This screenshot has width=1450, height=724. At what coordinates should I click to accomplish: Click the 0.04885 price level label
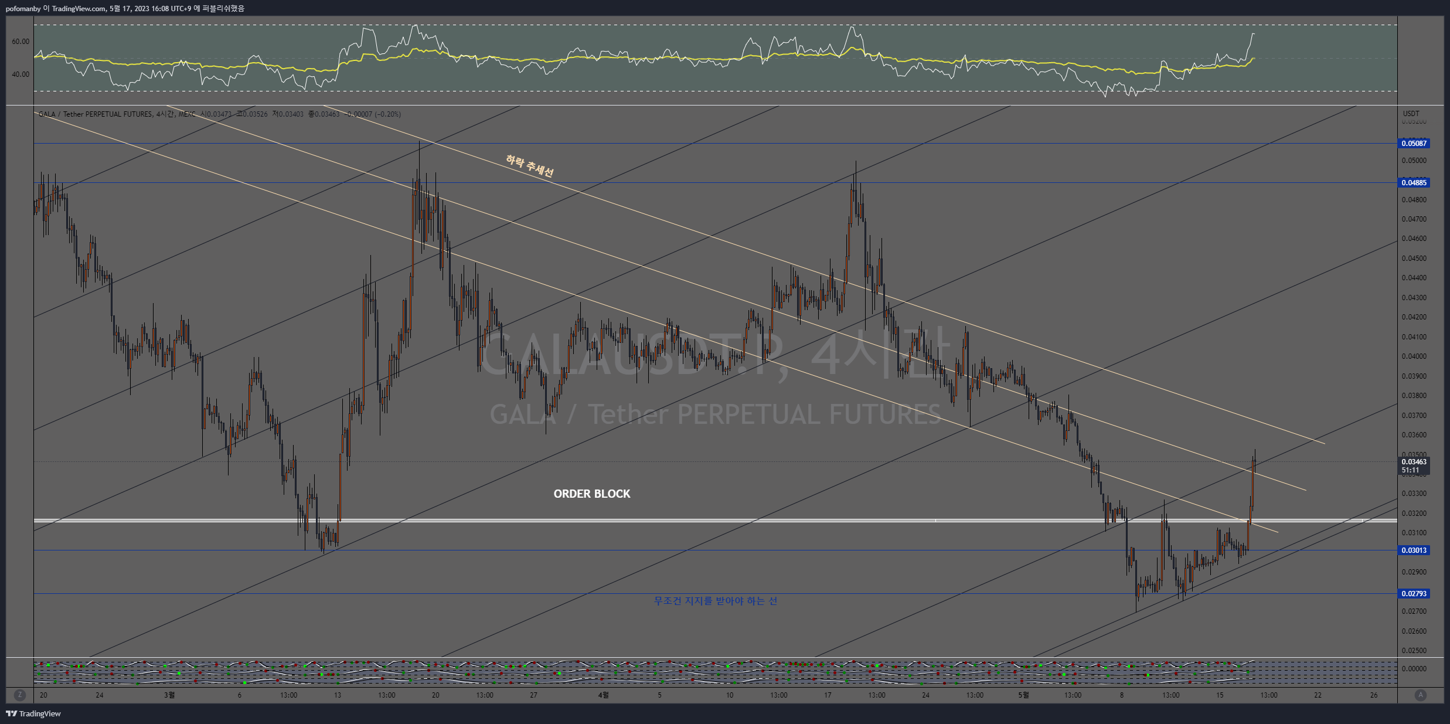(x=1414, y=183)
